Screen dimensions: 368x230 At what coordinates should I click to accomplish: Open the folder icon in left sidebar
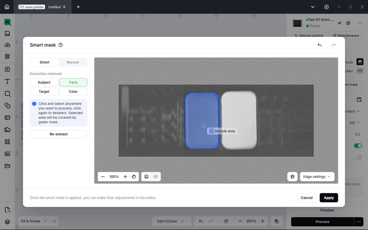[7, 166]
